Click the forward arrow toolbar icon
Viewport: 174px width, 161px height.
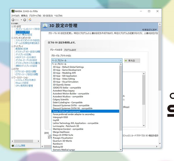click(25, 20)
